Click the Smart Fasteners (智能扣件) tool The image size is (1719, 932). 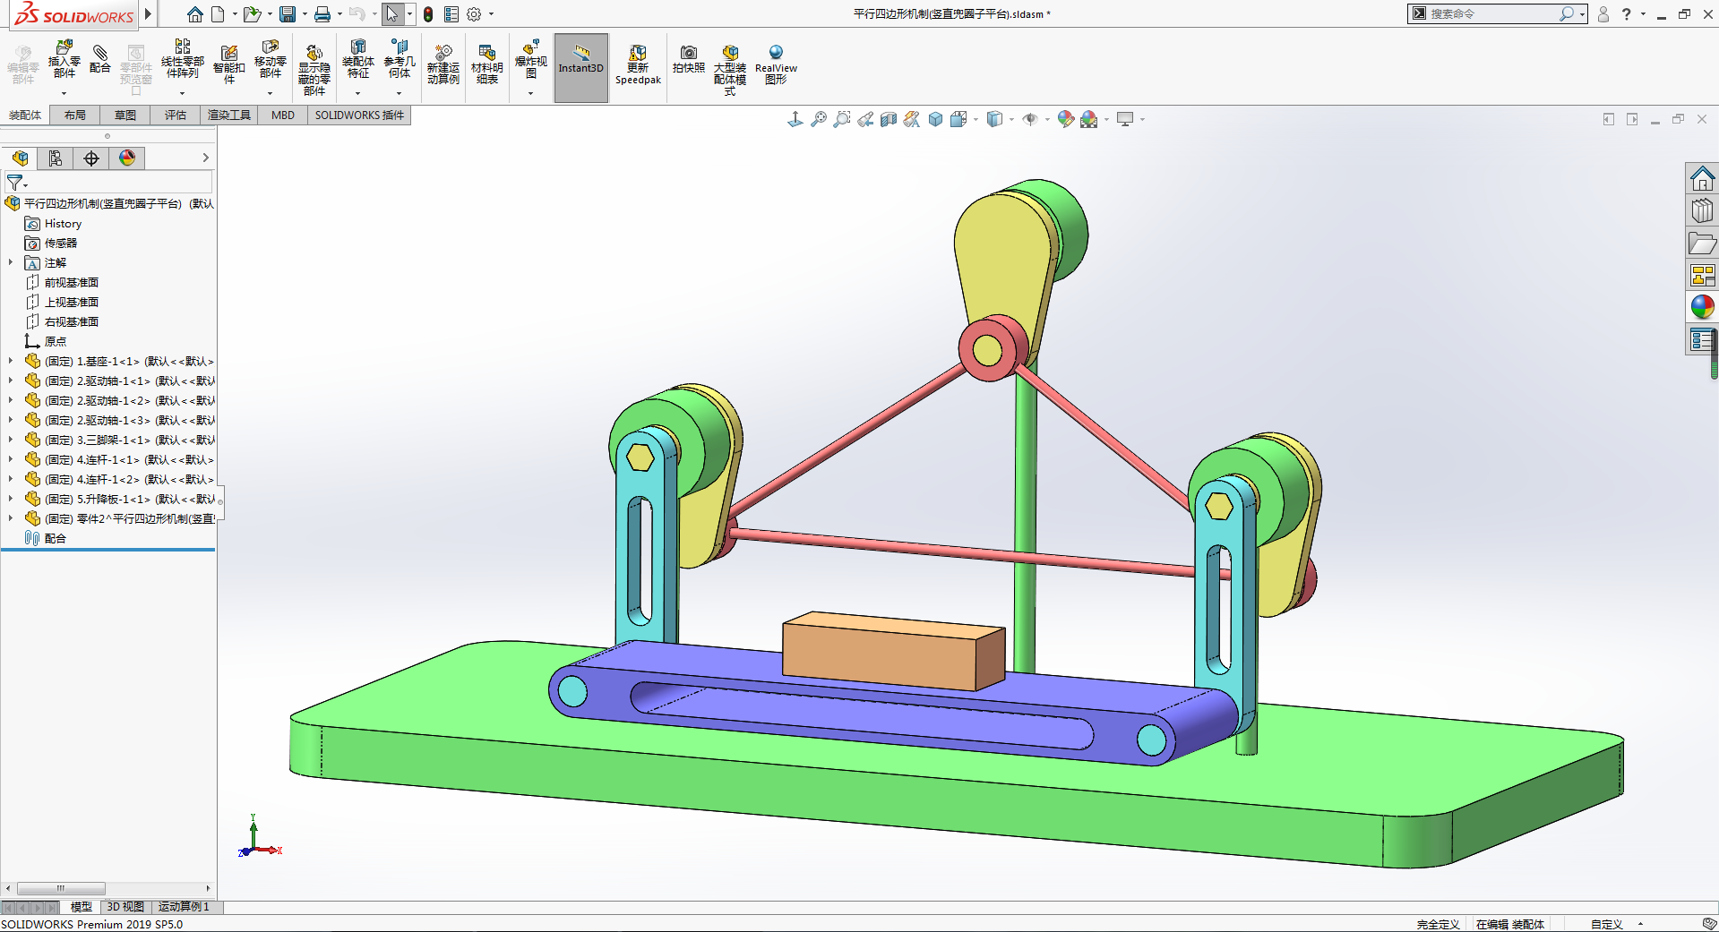[229, 64]
